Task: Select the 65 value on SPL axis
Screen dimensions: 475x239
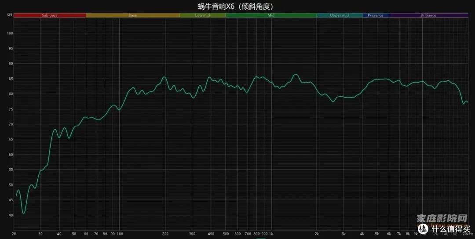Action: click(x=11, y=139)
